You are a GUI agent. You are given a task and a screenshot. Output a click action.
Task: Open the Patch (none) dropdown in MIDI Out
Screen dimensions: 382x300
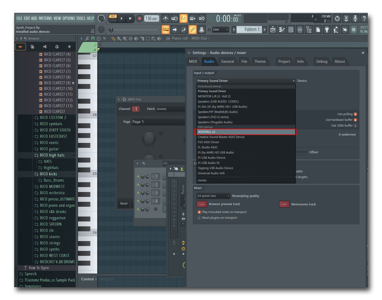(171, 109)
